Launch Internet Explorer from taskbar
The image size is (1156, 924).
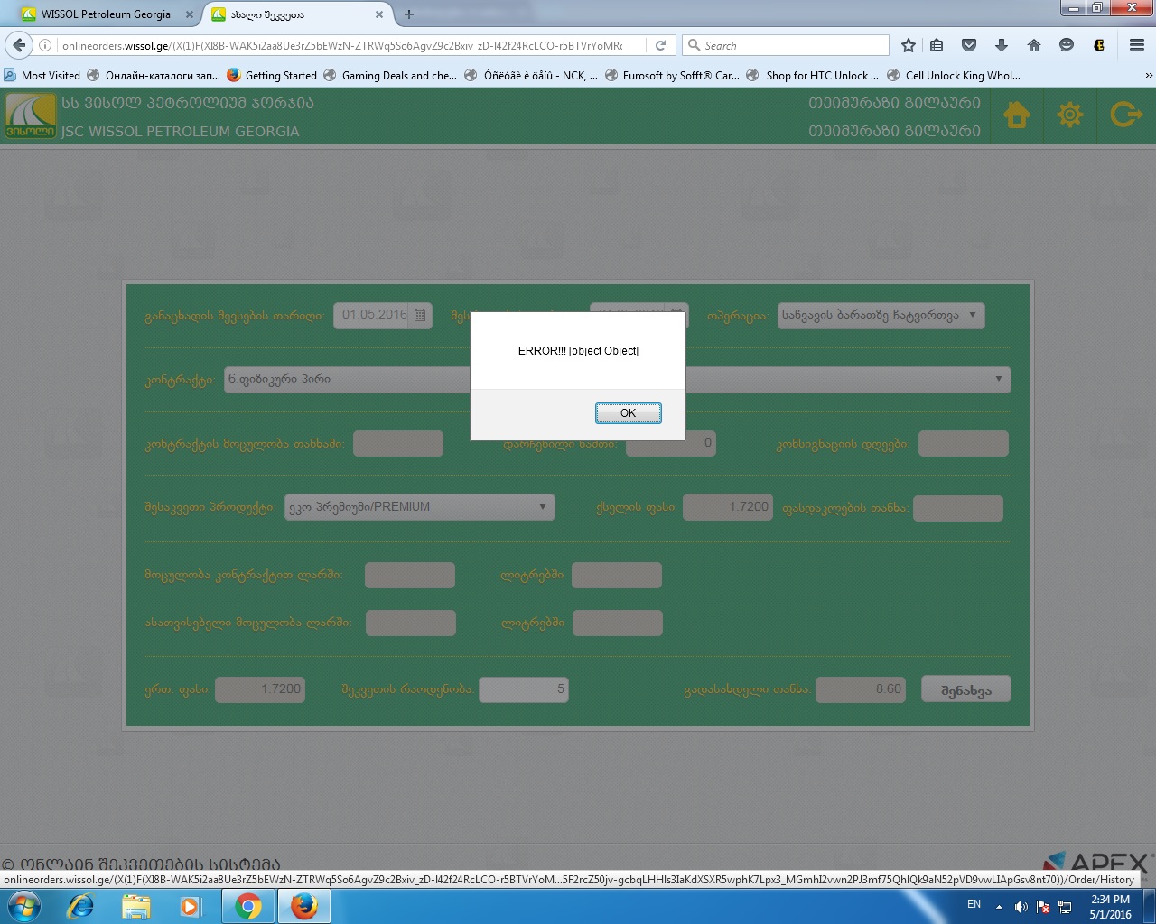pyautogui.click(x=80, y=906)
